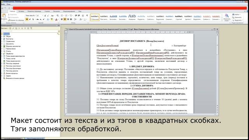The width and height of the screenshot is (249, 140).
Task: Toggle Underline formatting in the ribbon
Action: coord(33,19)
